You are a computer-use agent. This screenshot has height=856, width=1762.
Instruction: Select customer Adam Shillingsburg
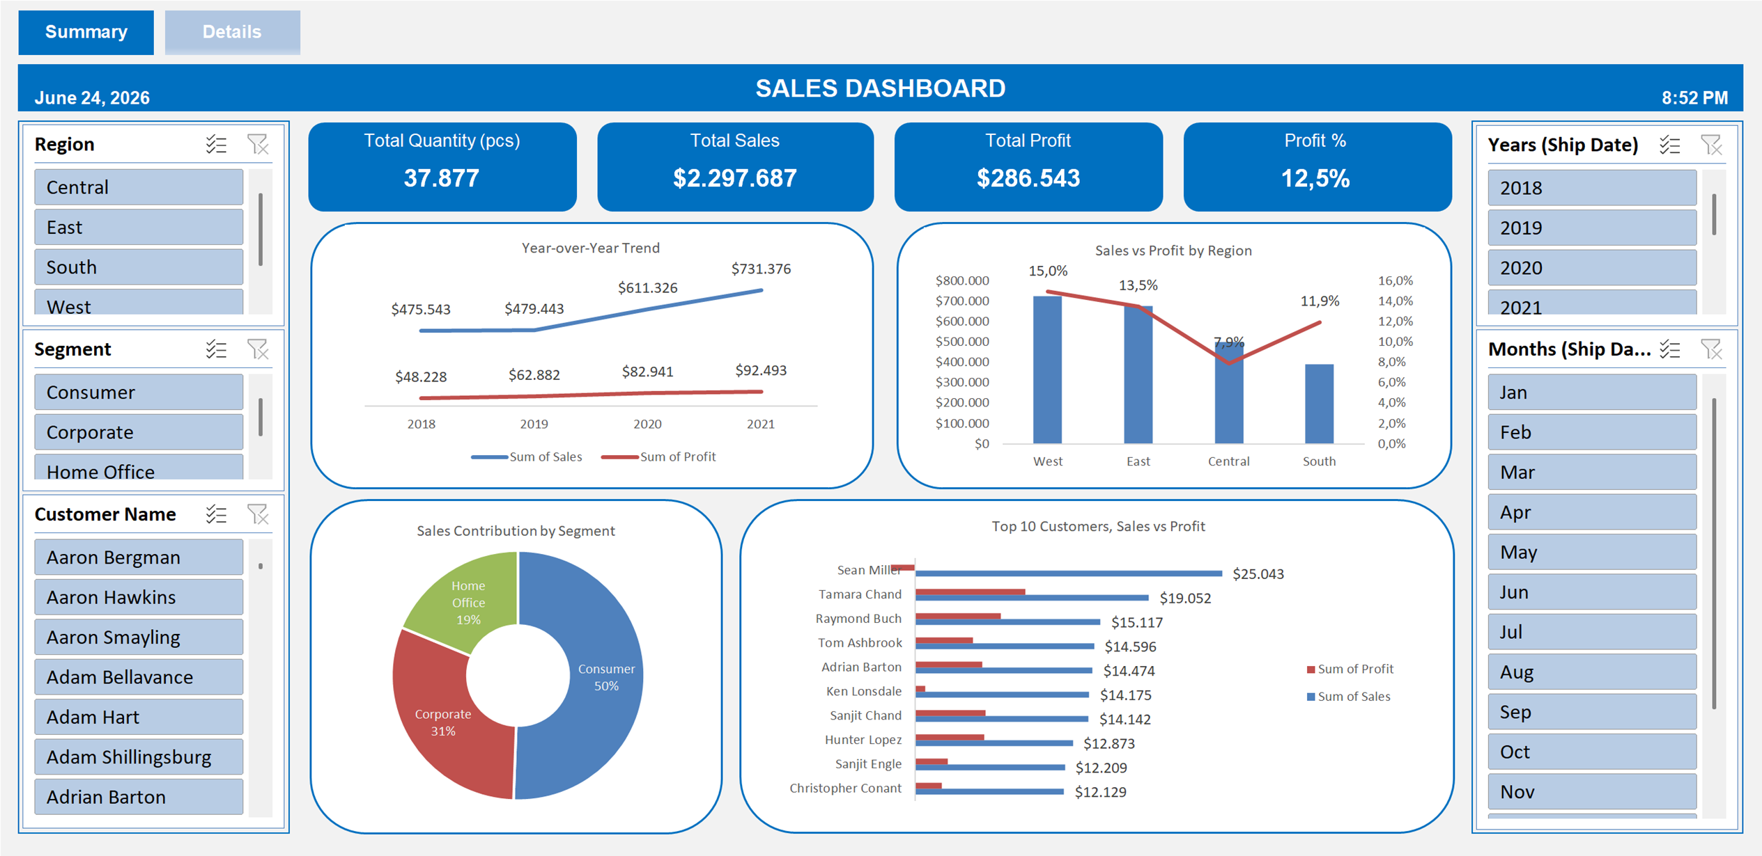pos(139,756)
